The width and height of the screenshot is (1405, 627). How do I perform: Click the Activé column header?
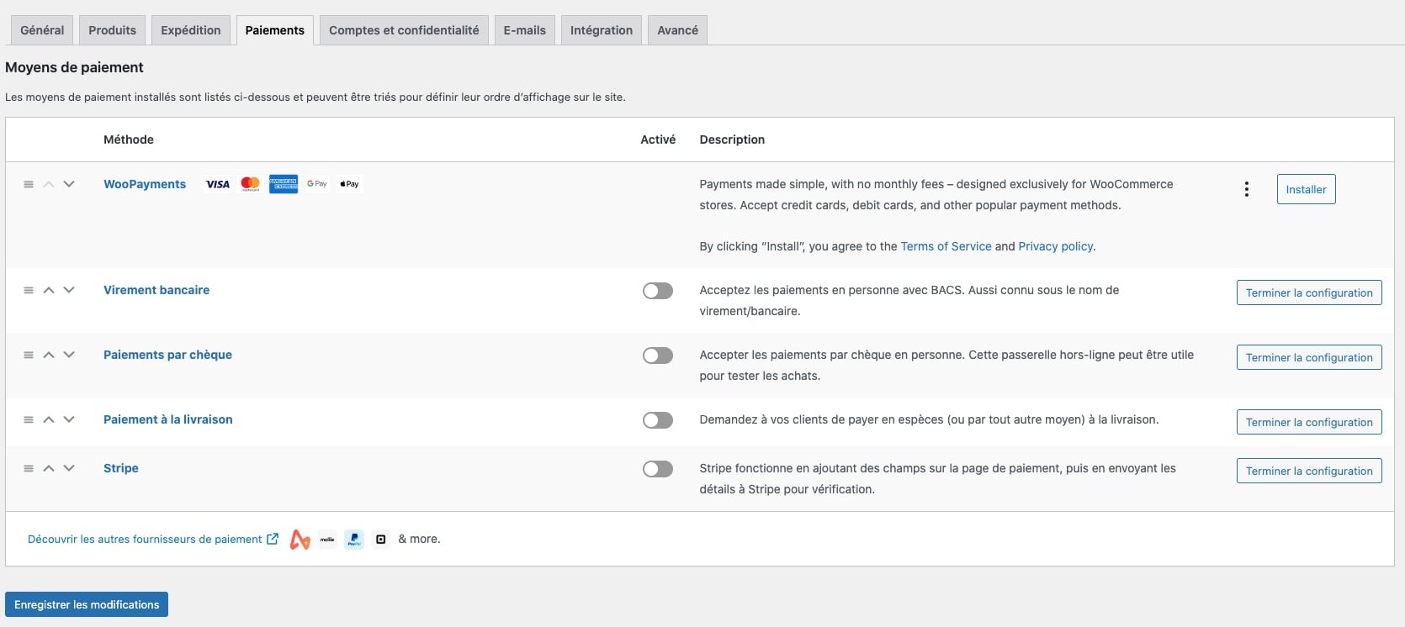coord(658,140)
